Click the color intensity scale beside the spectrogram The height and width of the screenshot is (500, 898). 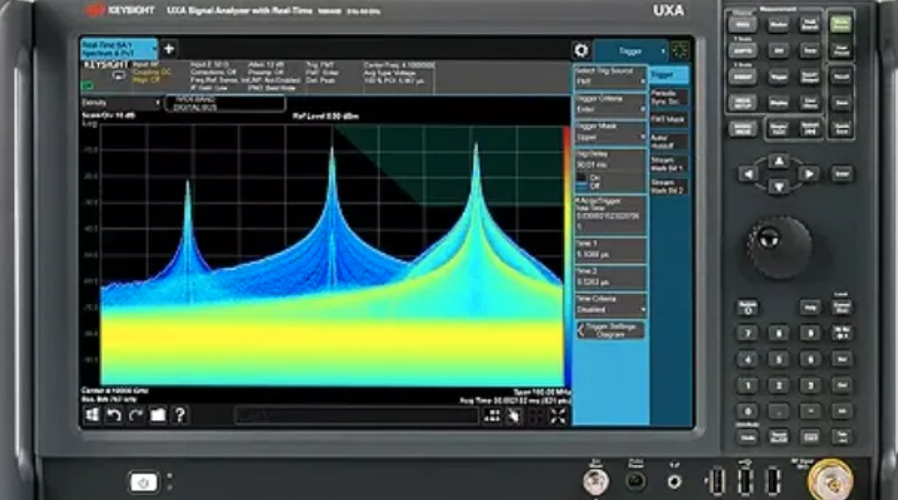pos(565,247)
